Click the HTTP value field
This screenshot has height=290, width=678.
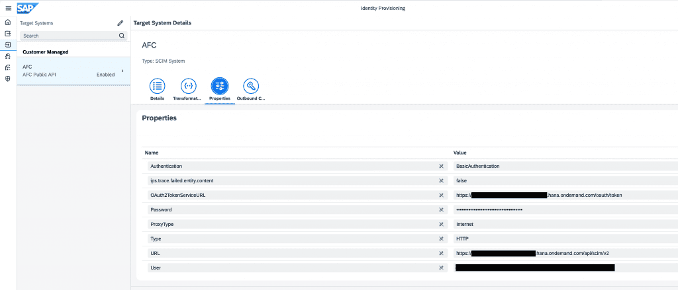point(565,238)
